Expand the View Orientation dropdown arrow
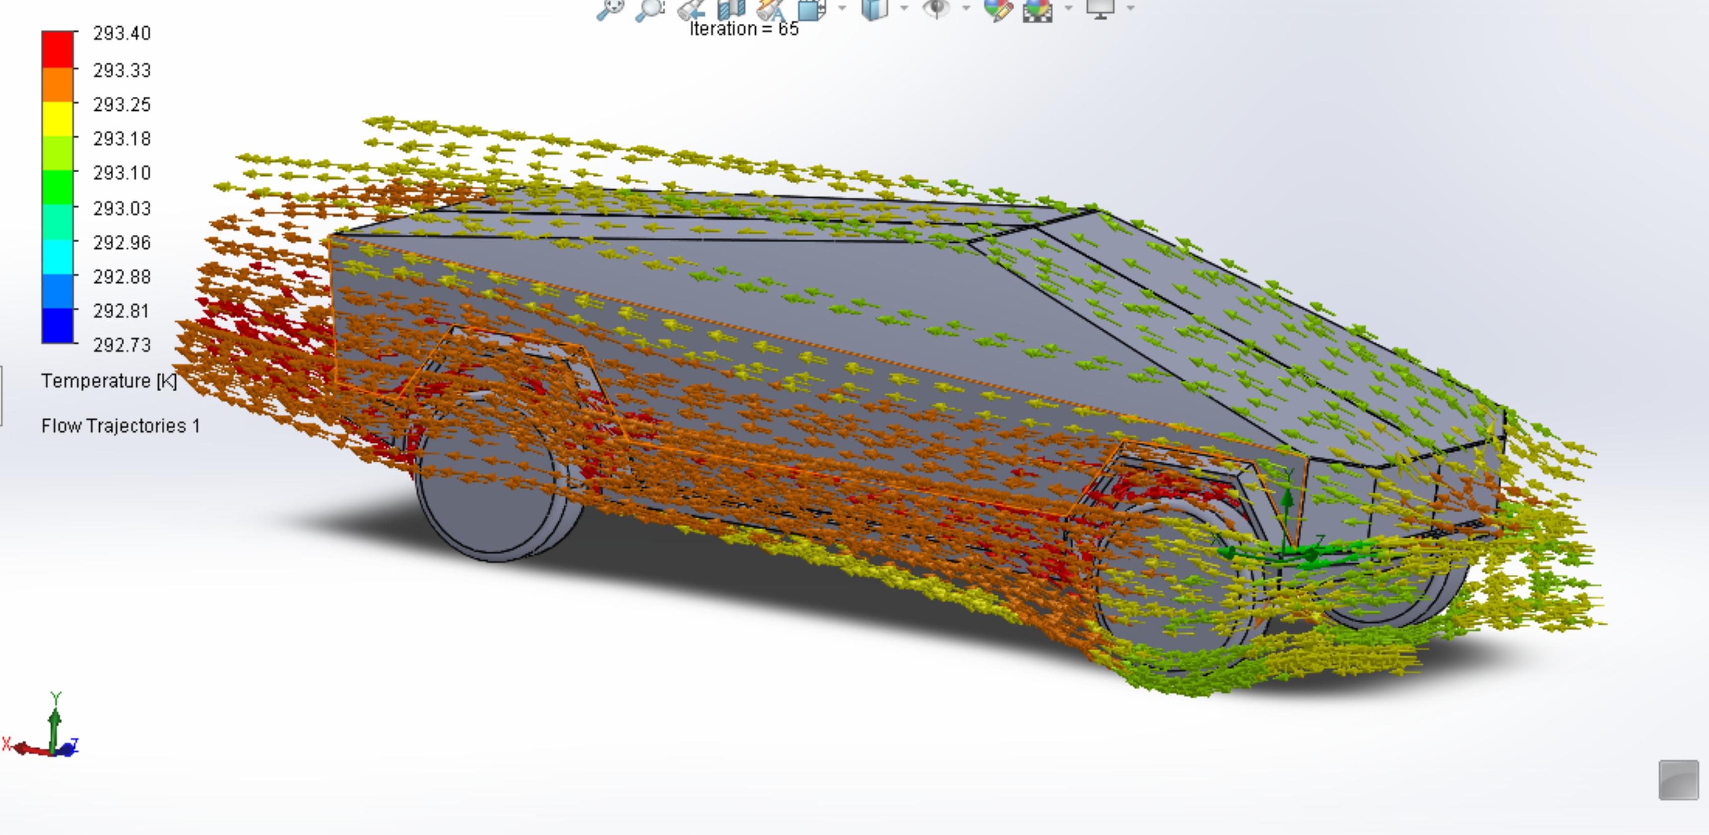This screenshot has height=835, width=1709. (x=843, y=8)
